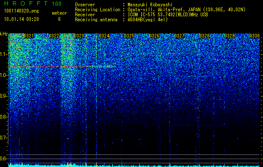Click the 0321 time marker

point(29,36)
